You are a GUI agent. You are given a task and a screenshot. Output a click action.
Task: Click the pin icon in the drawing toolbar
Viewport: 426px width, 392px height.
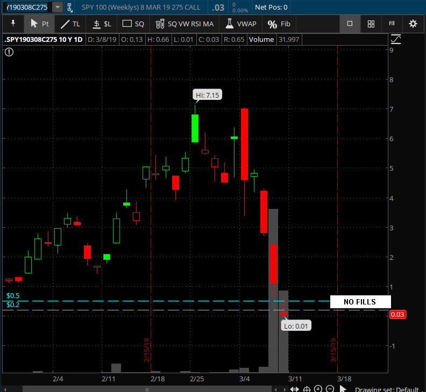click(13, 24)
